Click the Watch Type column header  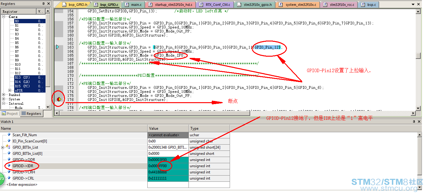[209, 128]
